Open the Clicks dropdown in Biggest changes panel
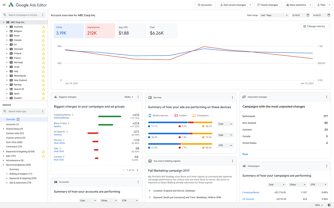Image resolution: width=334 pixels, height=208 pixels. coord(129,97)
